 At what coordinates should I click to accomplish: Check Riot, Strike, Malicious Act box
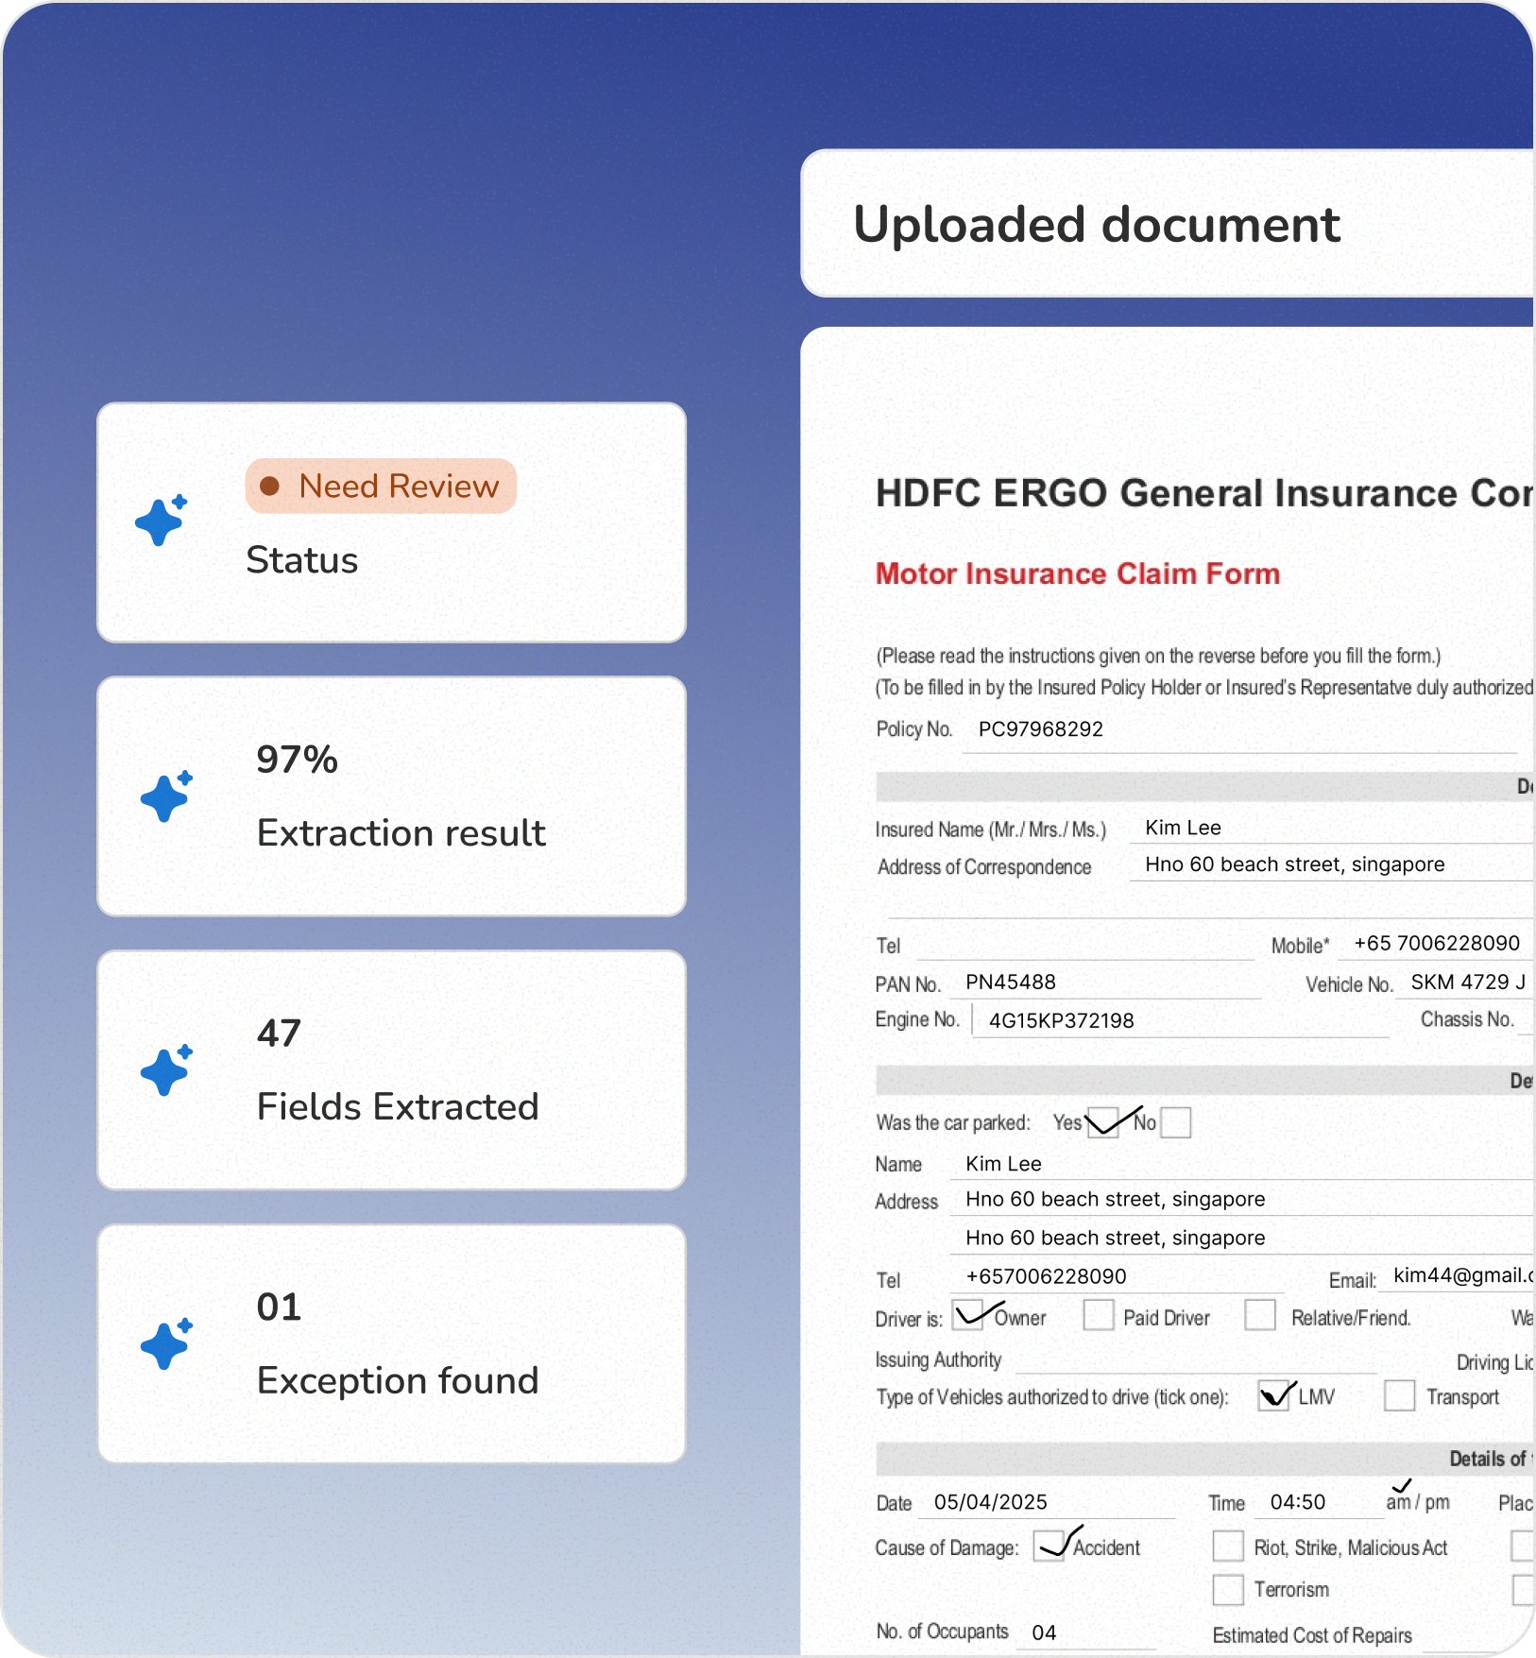[x=1228, y=1547]
